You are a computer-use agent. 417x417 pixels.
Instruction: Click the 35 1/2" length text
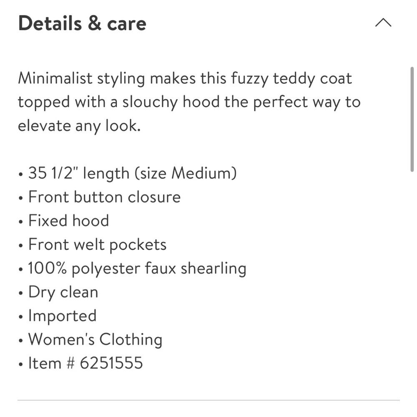(x=78, y=173)
